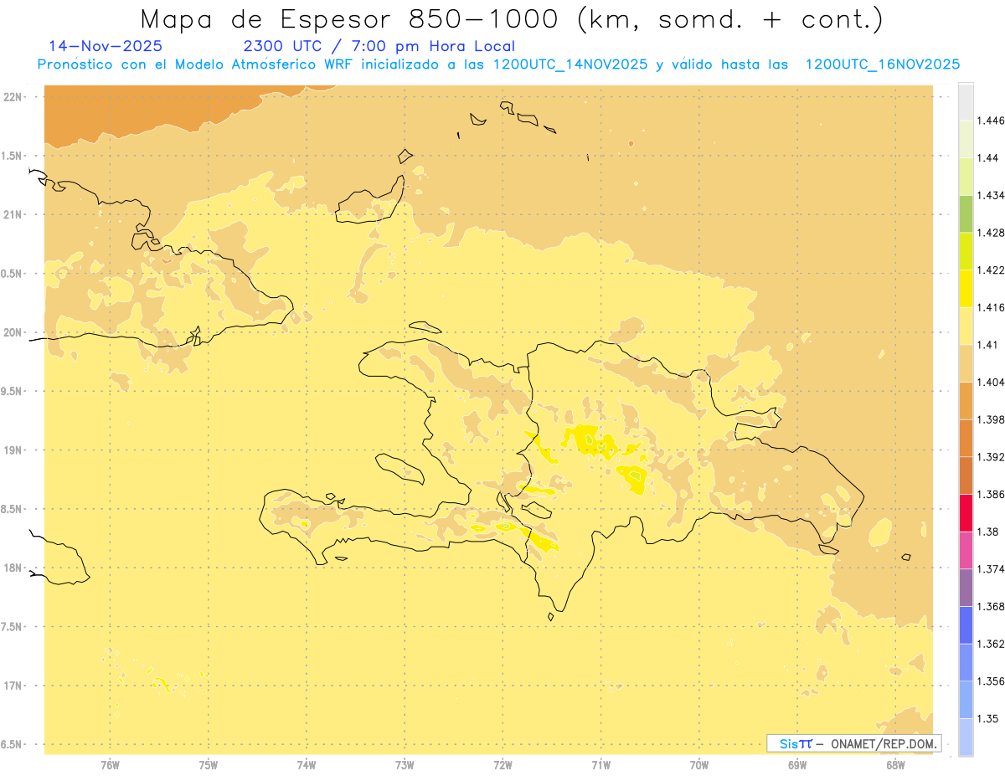The width and height of the screenshot is (1005, 776).
Task: Click the colorbar value '1.38'
Action: (x=987, y=532)
